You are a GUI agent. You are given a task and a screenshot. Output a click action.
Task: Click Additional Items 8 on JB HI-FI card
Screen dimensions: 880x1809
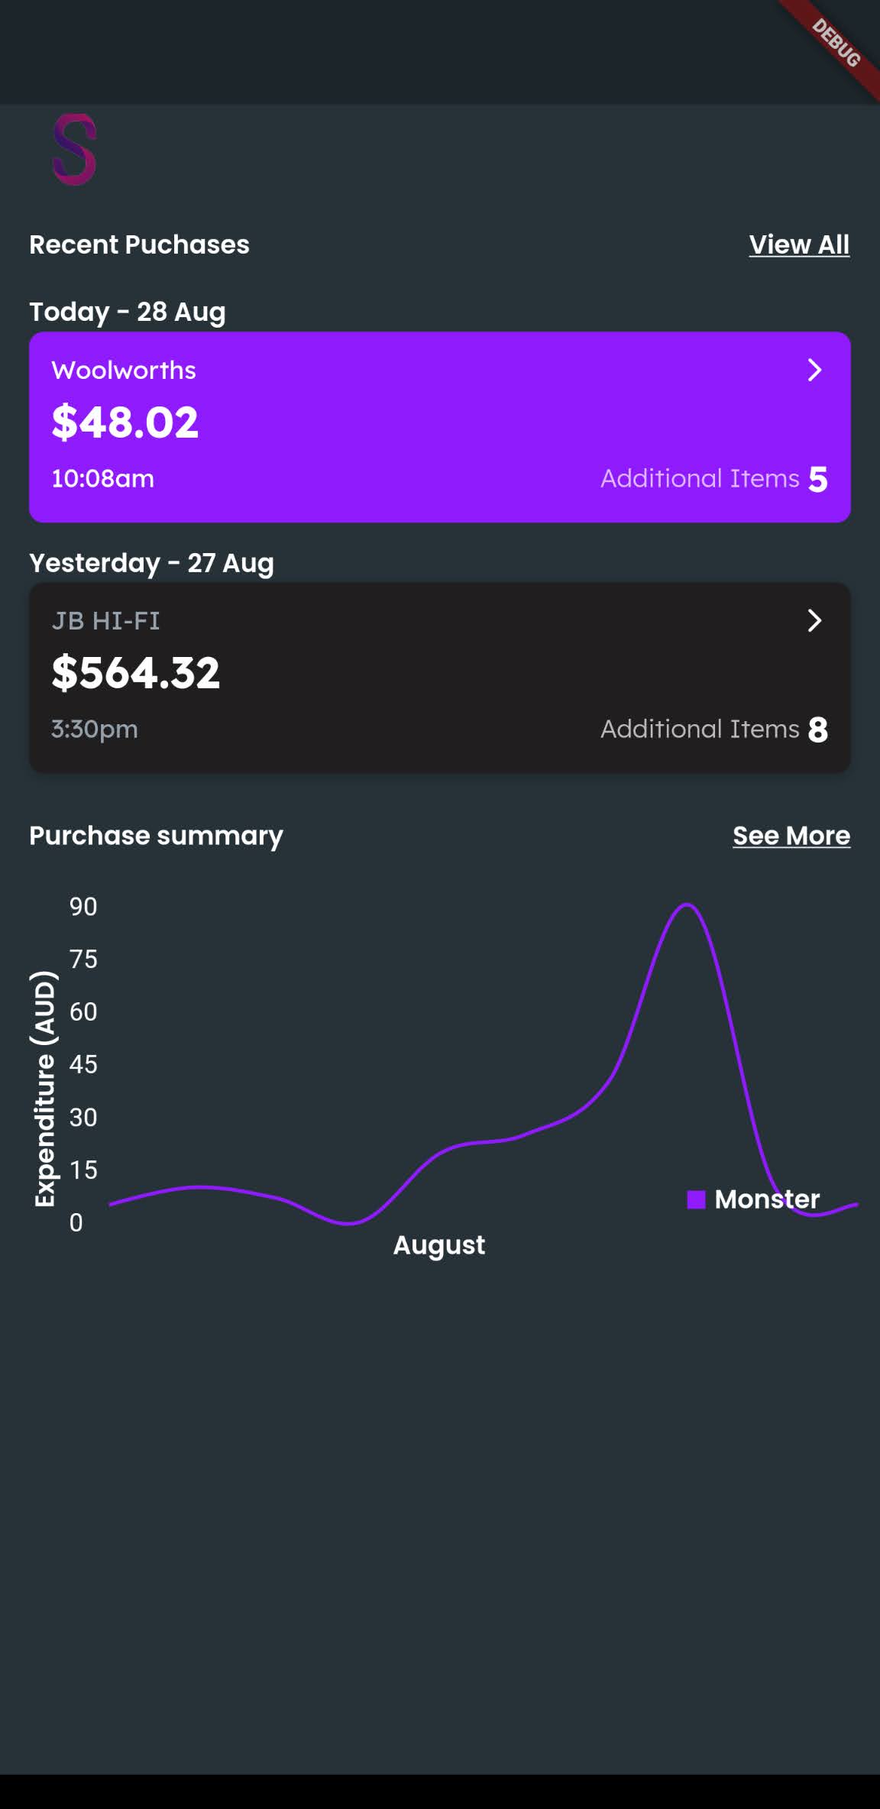714,730
